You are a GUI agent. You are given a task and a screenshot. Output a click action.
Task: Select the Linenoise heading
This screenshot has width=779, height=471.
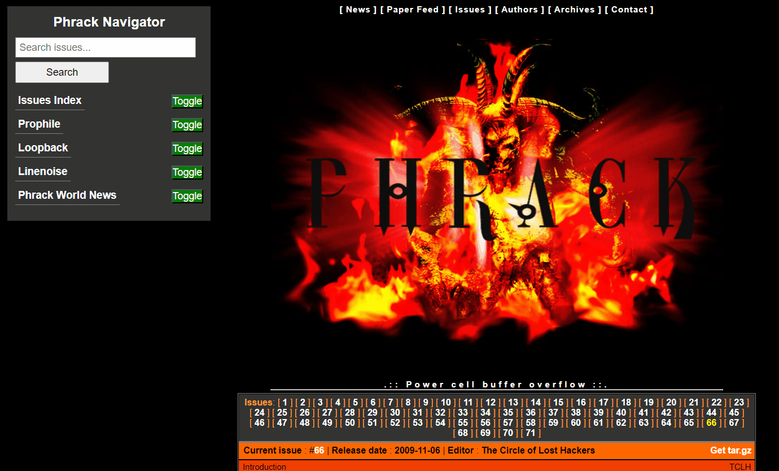42,172
